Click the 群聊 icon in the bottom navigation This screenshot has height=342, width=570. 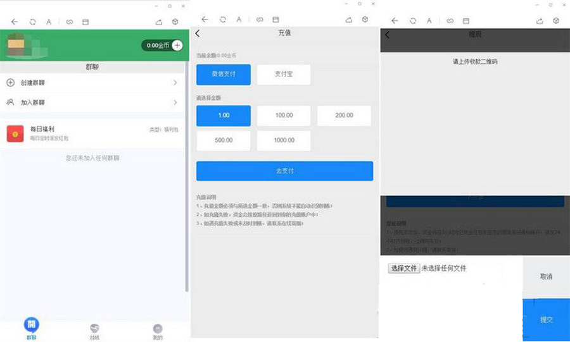pos(32,325)
